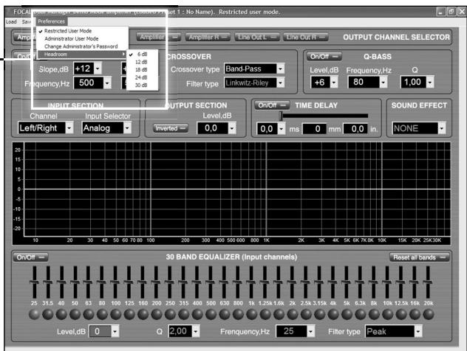Click Reset all bands button
The image size is (467, 351).
pyautogui.click(x=420, y=257)
